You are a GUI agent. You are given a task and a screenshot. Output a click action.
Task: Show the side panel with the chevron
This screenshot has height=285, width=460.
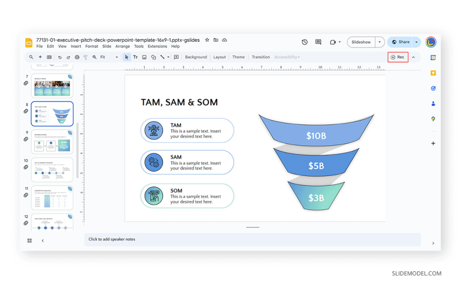pos(433,243)
